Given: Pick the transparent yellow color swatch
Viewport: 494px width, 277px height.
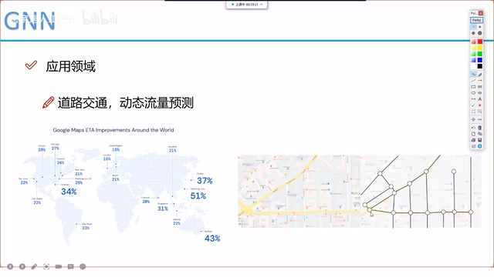Looking at the screenshot, I should tap(473, 48).
